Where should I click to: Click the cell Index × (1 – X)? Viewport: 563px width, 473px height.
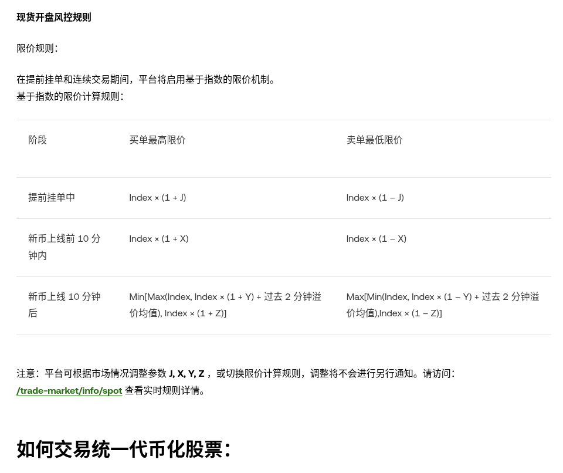coord(377,239)
